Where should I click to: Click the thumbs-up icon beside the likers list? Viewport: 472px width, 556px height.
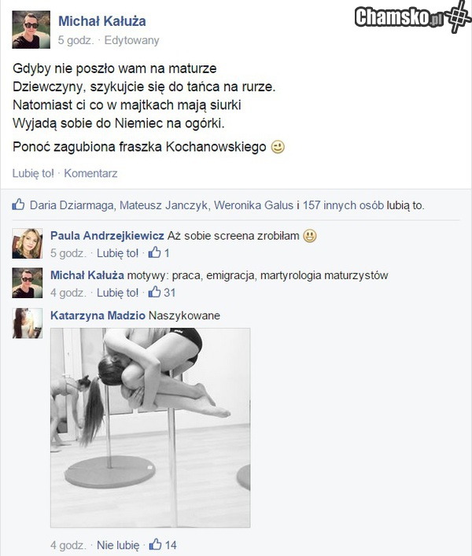point(18,204)
